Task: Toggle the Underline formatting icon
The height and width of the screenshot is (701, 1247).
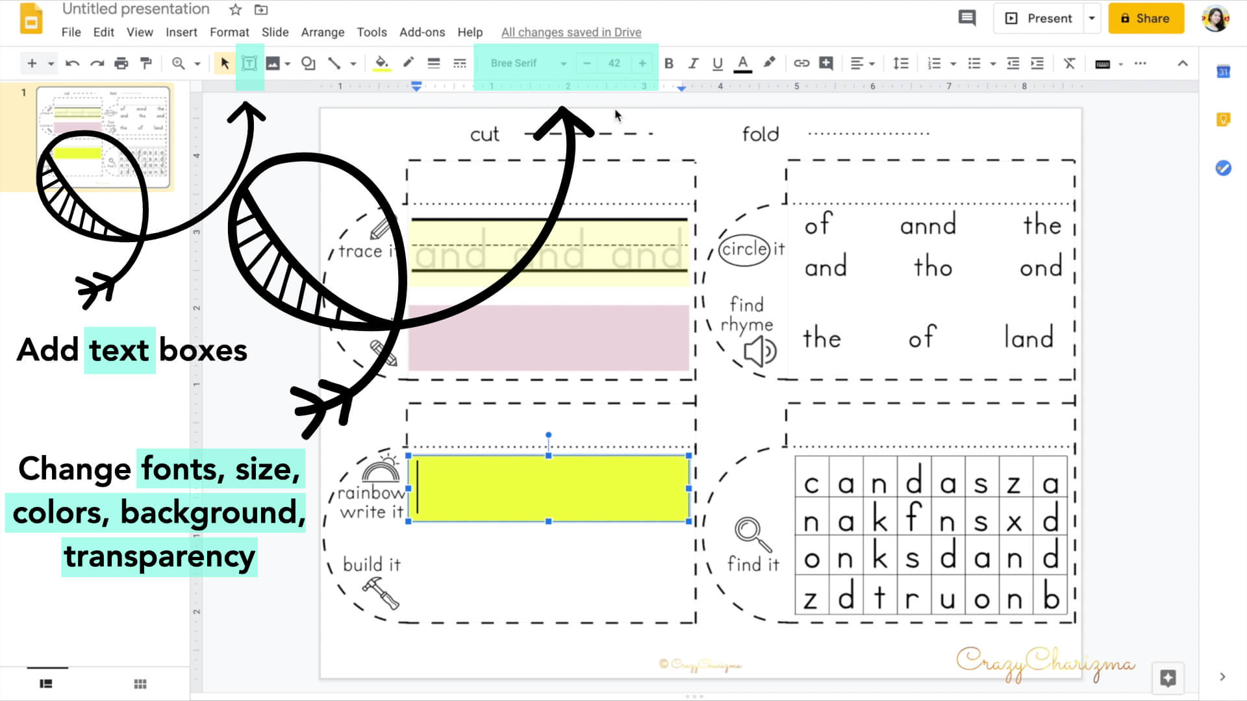Action: (718, 64)
